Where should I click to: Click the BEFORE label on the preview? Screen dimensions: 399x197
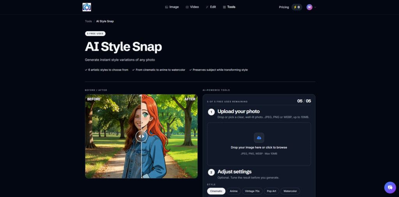click(94, 99)
